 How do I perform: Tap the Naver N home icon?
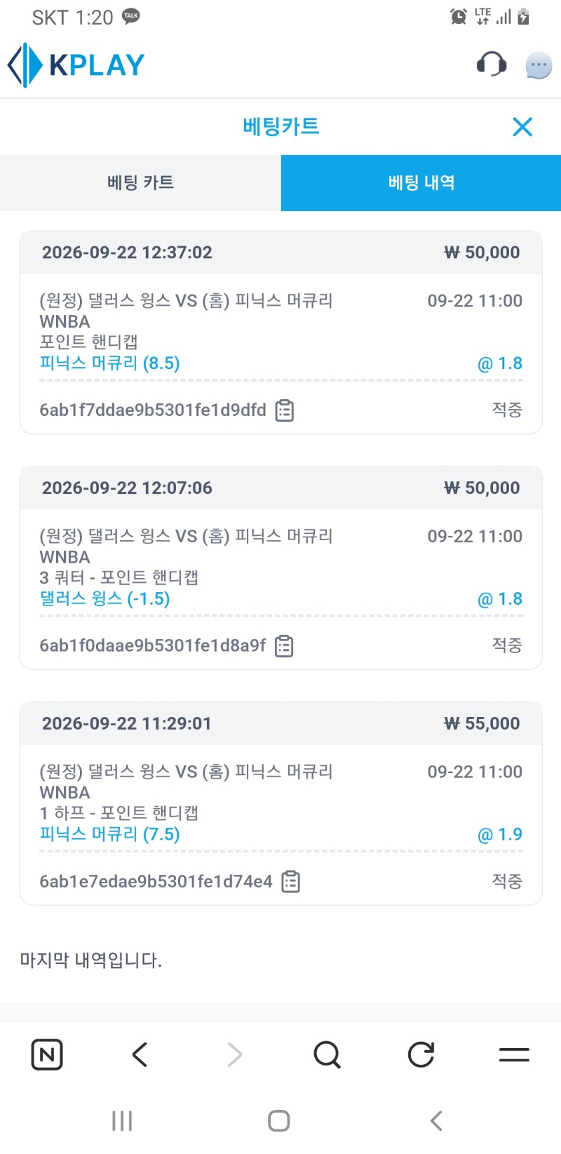47,1054
